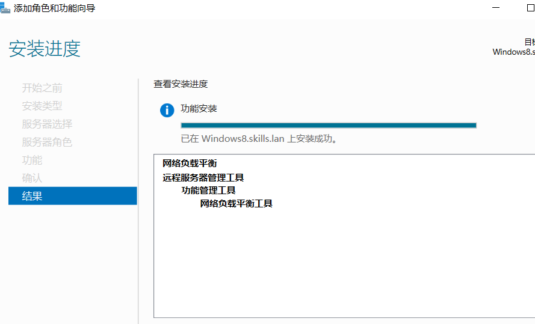Click the 安装进度 page heading

(45, 49)
